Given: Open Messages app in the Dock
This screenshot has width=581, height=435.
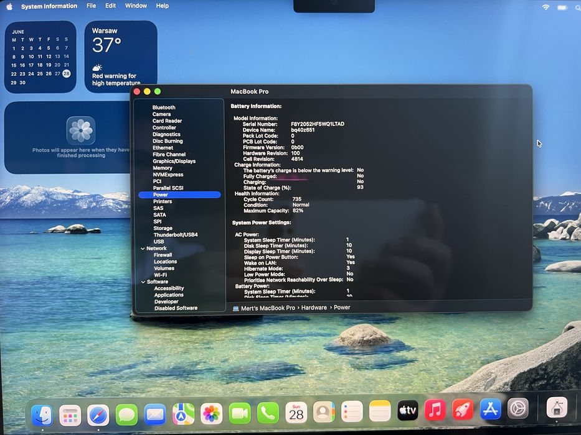Looking at the screenshot, I should [126, 414].
